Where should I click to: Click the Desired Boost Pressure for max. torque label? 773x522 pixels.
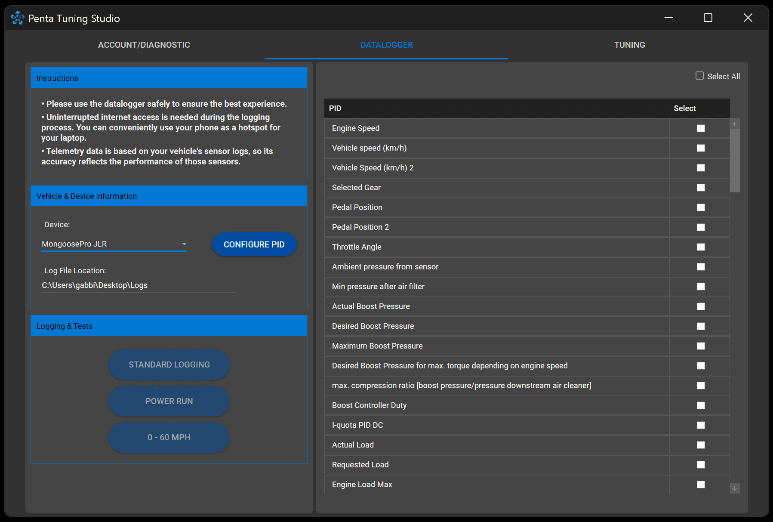tap(450, 366)
